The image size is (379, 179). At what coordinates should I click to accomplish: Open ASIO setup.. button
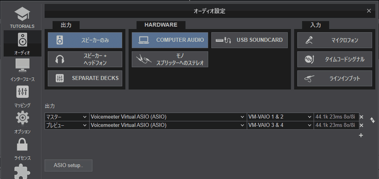68,166
